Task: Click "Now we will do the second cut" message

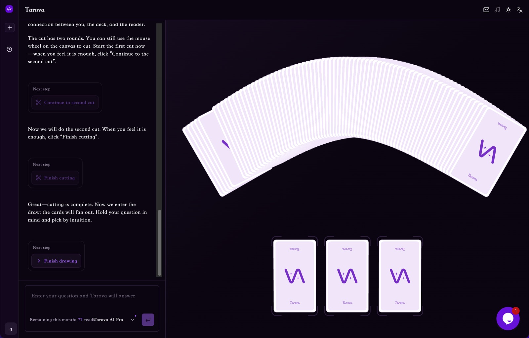Action: pyautogui.click(x=87, y=133)
